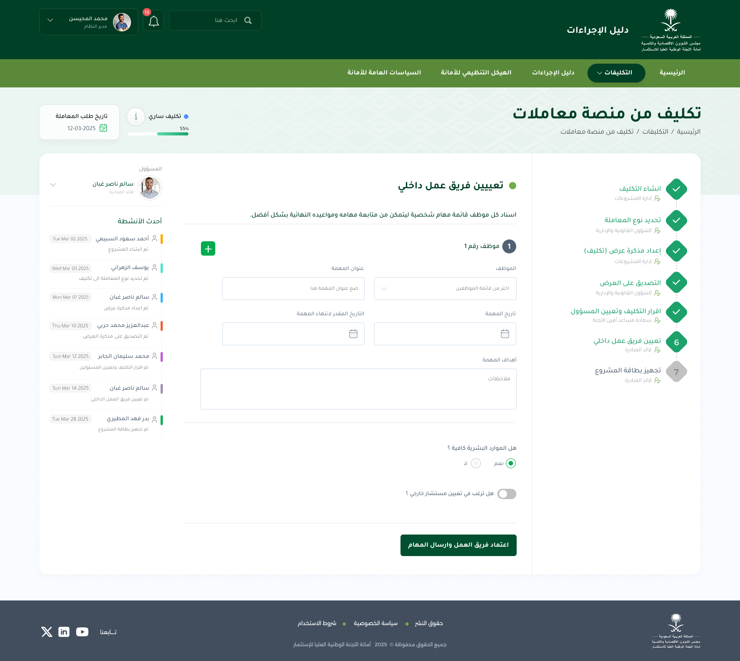This screenshot has height=661, width=740.
Task: Click the orange marker beside أحمد سعود السبيعي
Action: coord(161,239)
